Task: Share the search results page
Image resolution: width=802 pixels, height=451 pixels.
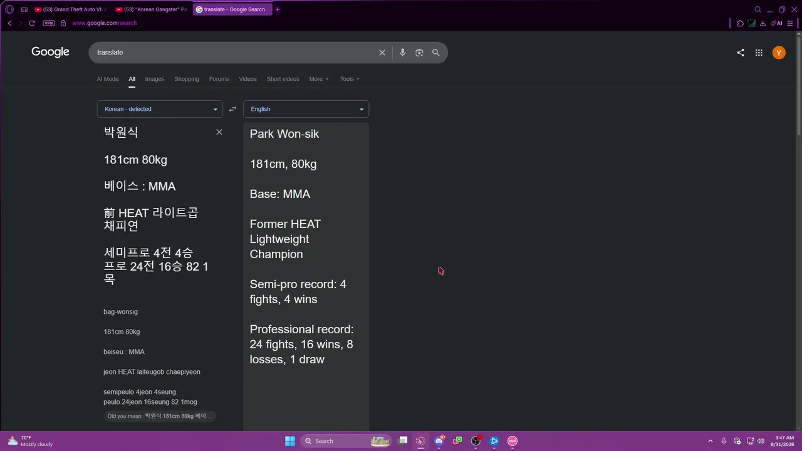Action: [741, 53]
